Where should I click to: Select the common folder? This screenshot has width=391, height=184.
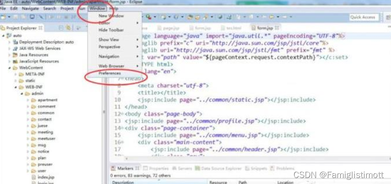pyautogui.click(x=46, y=113)
